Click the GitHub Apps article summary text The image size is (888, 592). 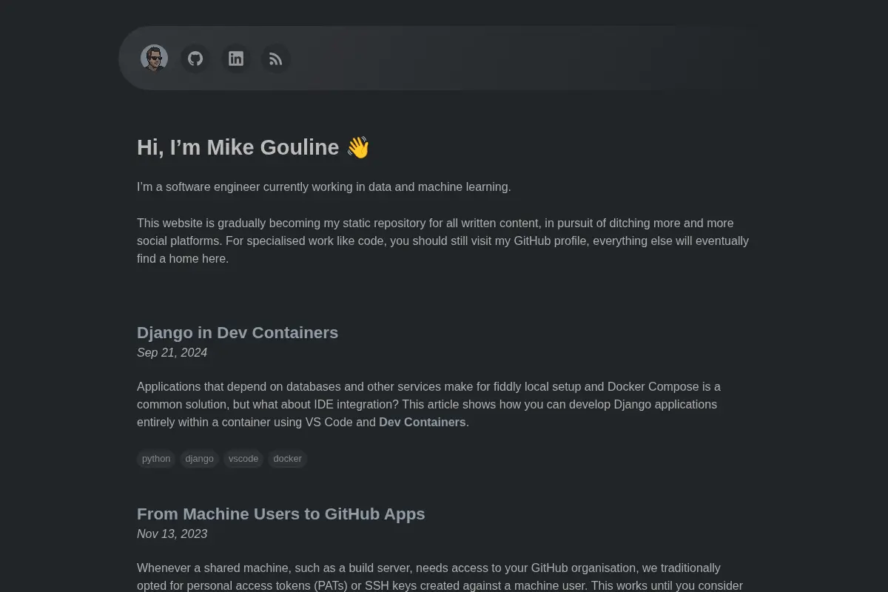point(440,577)
